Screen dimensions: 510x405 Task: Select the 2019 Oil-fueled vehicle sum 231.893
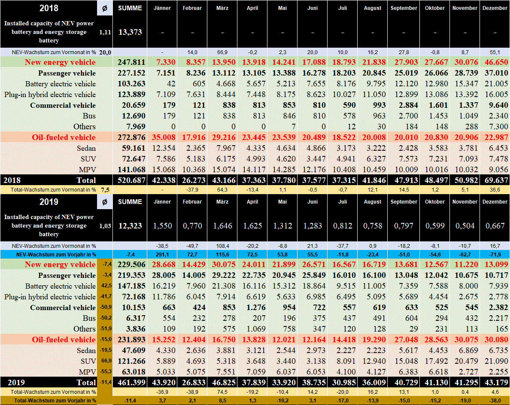pyautogui.click(x=130, y=340)
